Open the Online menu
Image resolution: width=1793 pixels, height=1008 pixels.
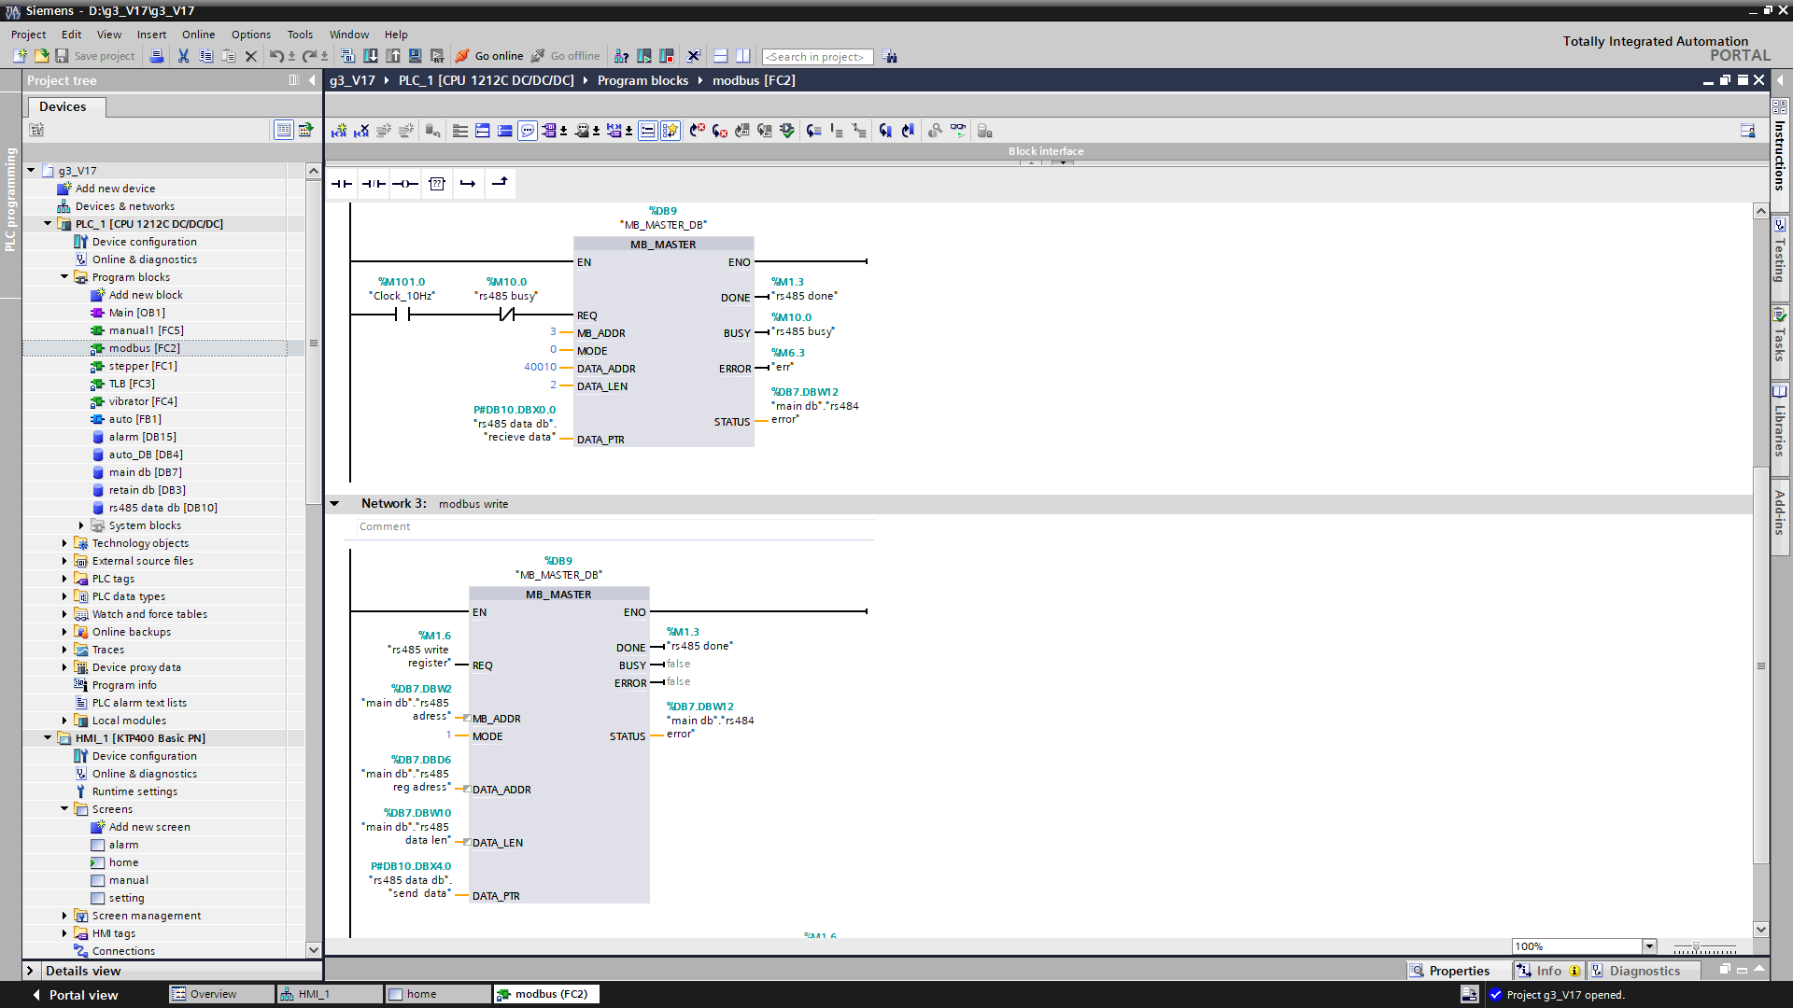pyautogui.click(x=198, y=35)
